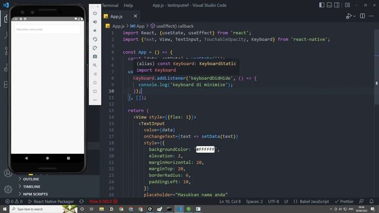379x213 pixels.
Task: Click line number 10 in the gutter
Action: (111, 91)
